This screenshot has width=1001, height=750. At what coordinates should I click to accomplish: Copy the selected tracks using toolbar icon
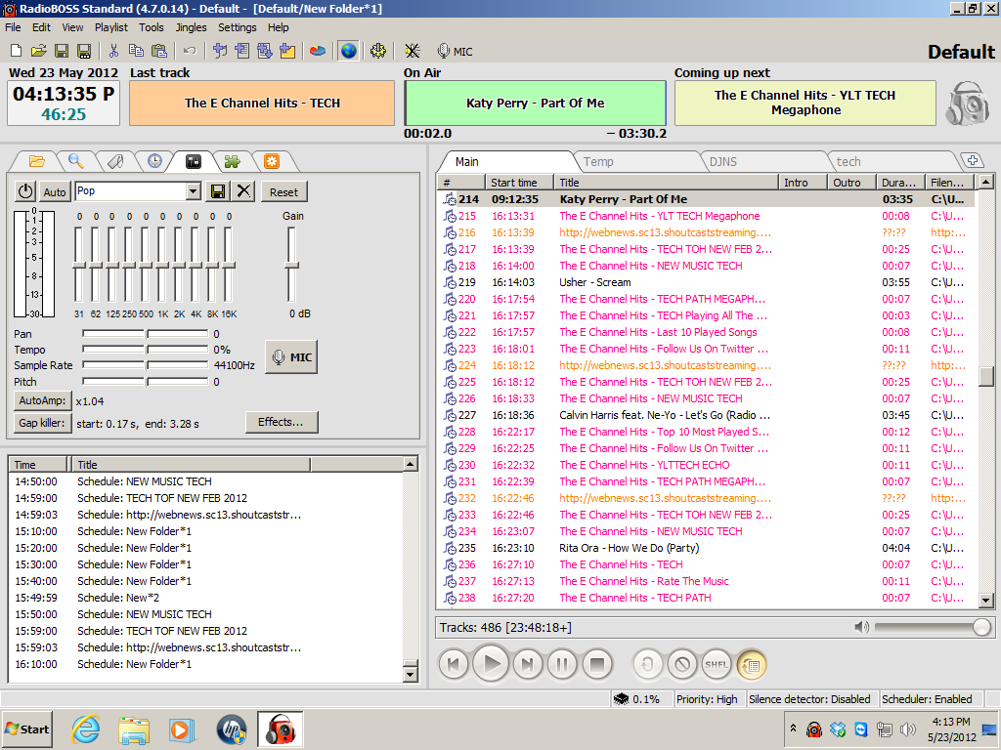(136, 51)
